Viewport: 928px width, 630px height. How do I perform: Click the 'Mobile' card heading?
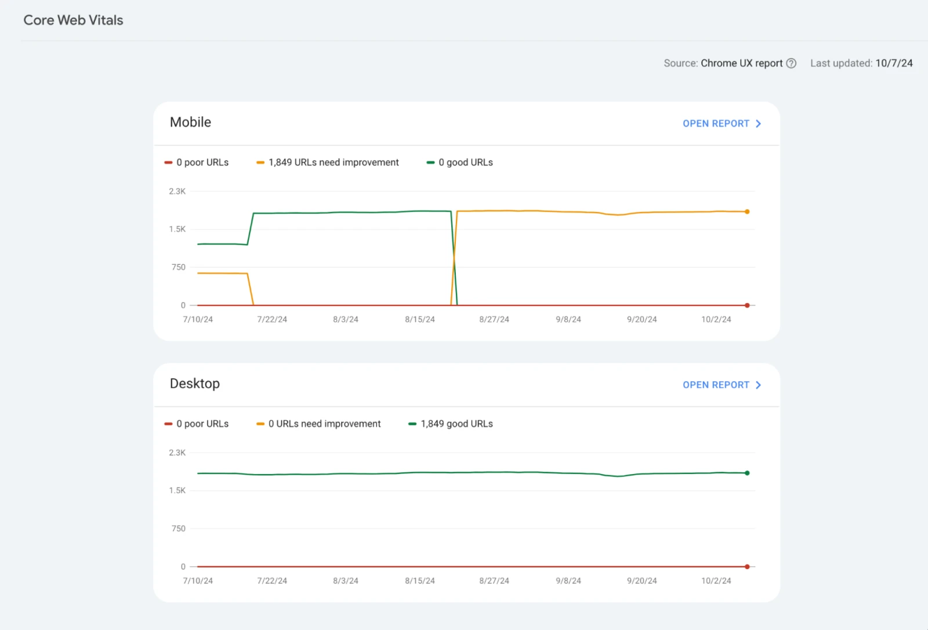190,122
